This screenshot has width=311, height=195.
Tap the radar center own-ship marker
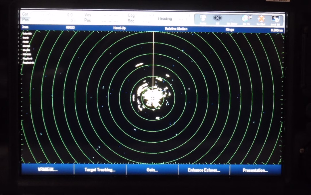(153, 98)
